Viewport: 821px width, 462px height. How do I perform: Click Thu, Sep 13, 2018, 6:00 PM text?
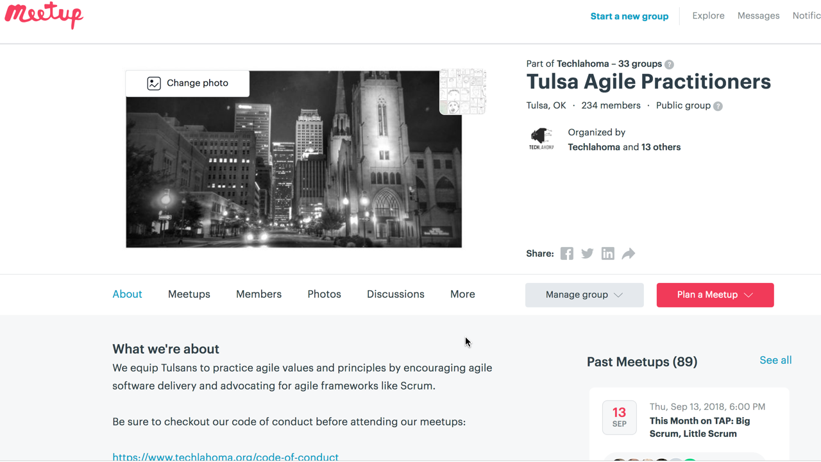pyautogui.click(x=707, y=406)
